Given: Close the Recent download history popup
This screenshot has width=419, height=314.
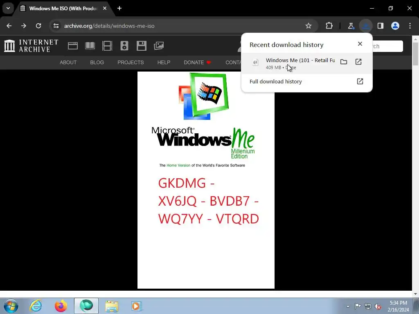Looking at the screenshot, I should (360, 44).
